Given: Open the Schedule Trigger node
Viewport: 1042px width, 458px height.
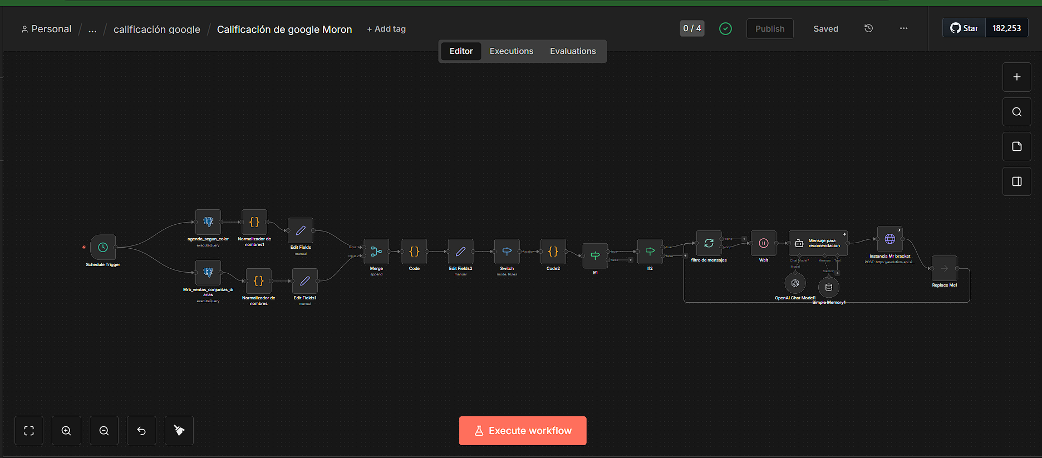Looking at the screenshot, I should click(x=103, y=247).
